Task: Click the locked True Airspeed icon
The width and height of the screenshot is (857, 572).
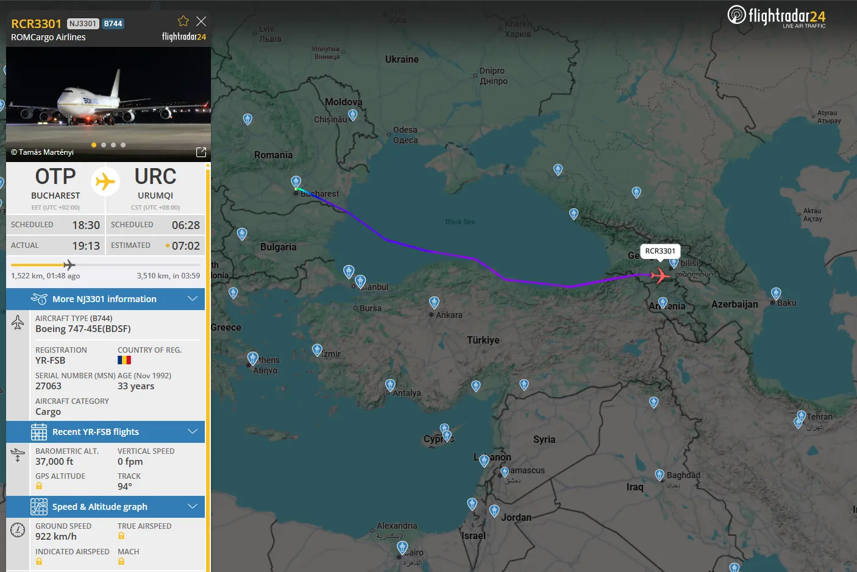Action: [121, 536]
